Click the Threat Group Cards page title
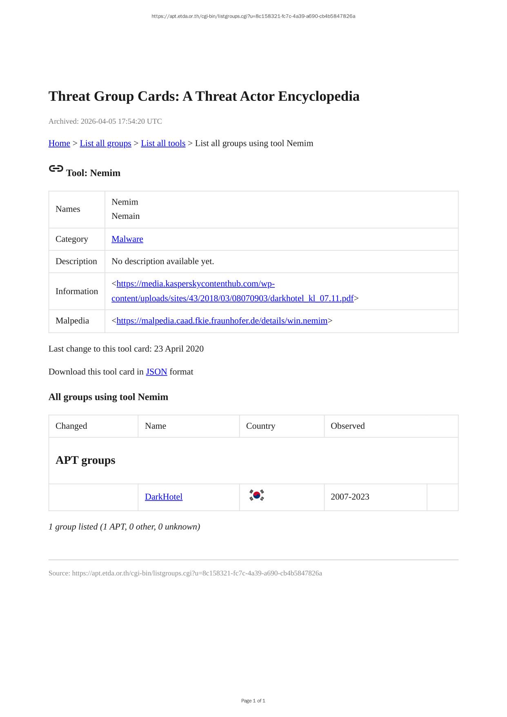 tap(204, 96)
